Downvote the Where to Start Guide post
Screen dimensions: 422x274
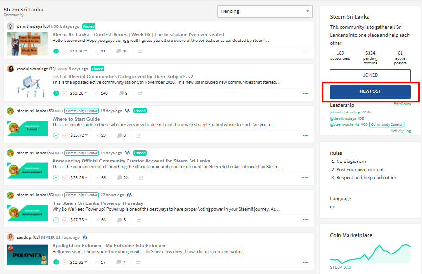point(65,135)
